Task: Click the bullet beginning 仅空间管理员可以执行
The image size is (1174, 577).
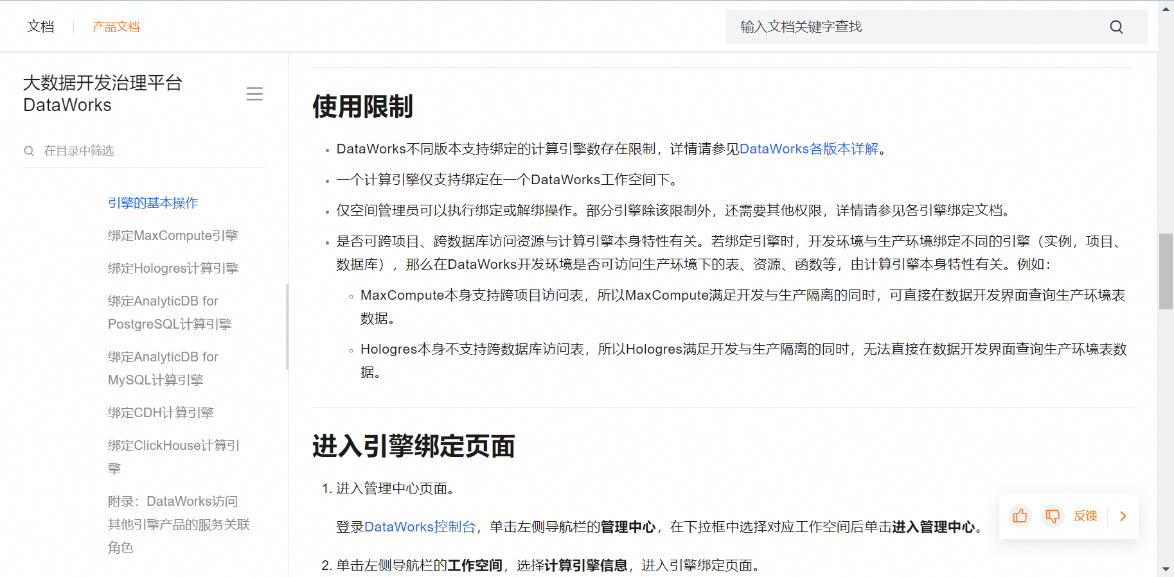Action: pos(675,211)
